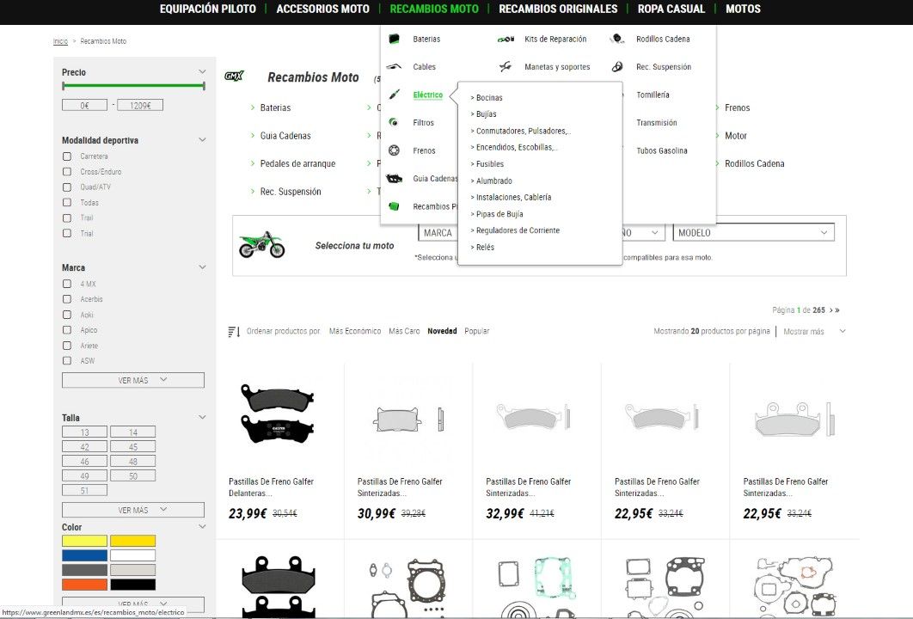The image size is (913, 619).
Task: Click the Rodillos Cadena roller icon
Action: (616, 39)
